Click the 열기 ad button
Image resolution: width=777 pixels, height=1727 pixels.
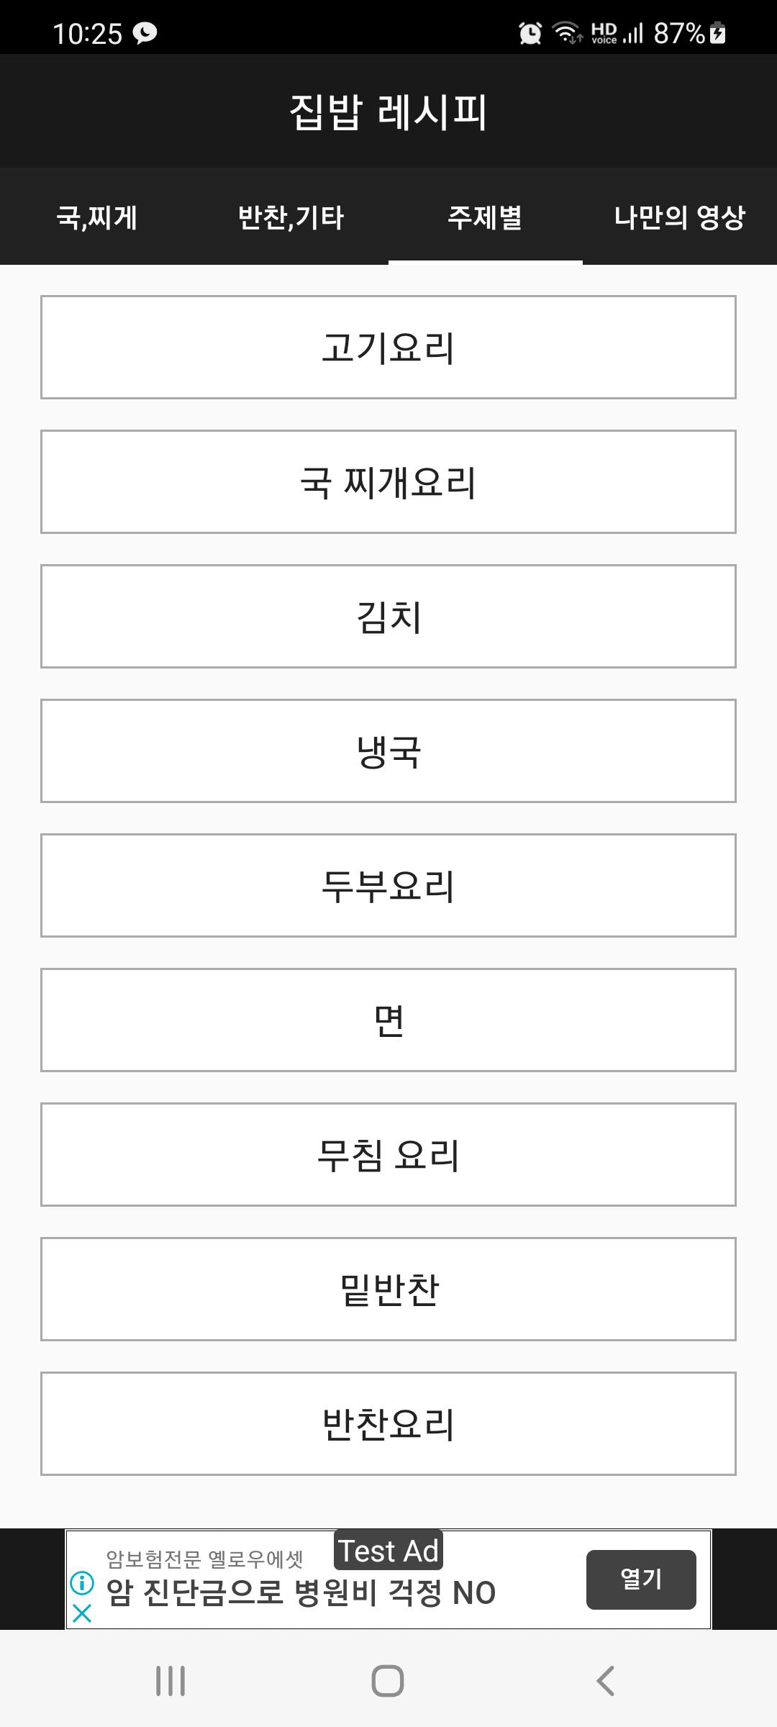641,1579
